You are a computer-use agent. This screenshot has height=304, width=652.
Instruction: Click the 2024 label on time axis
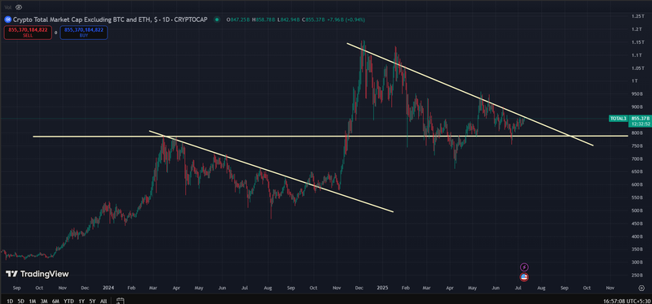coord(108,288)
